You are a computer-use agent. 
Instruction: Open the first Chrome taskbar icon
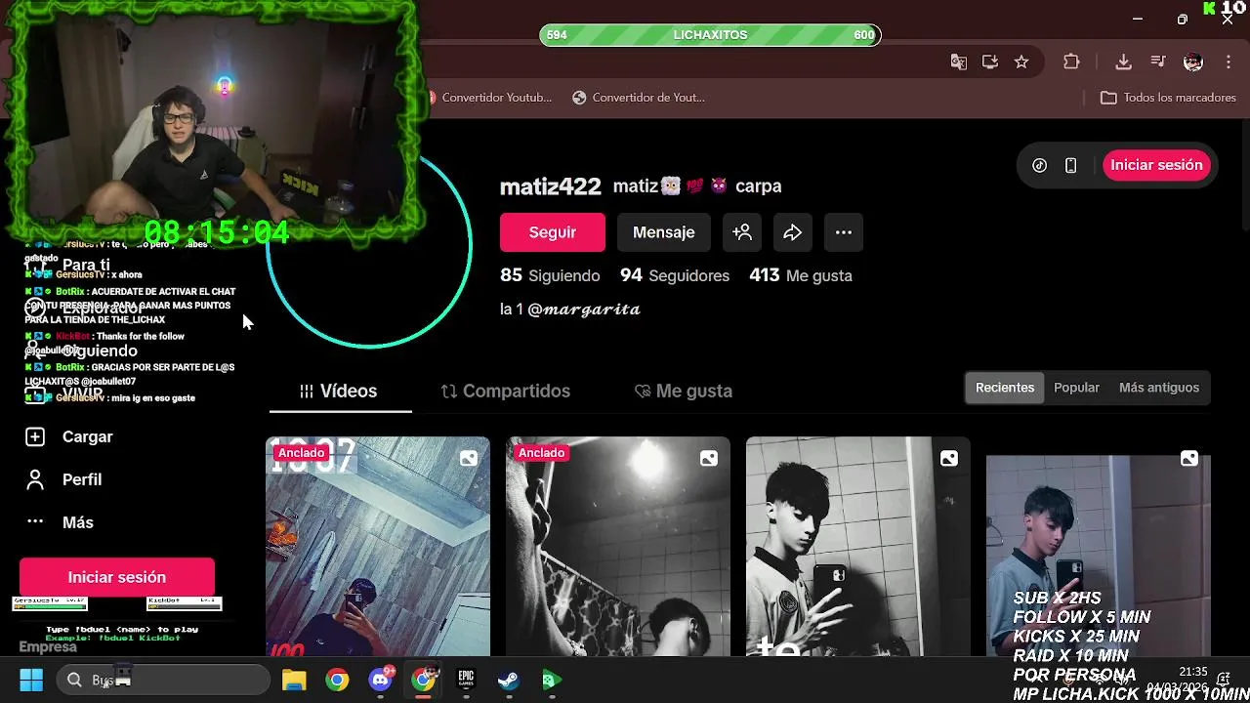[x=337, y=680]
